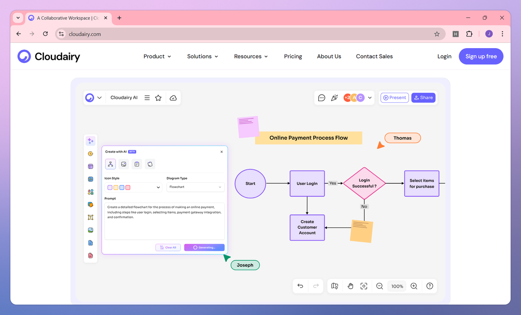The width and height of the screenshot is (521, 315).
Task: Expand the collaborators list chevron
Action: click(x=370, y=98)
